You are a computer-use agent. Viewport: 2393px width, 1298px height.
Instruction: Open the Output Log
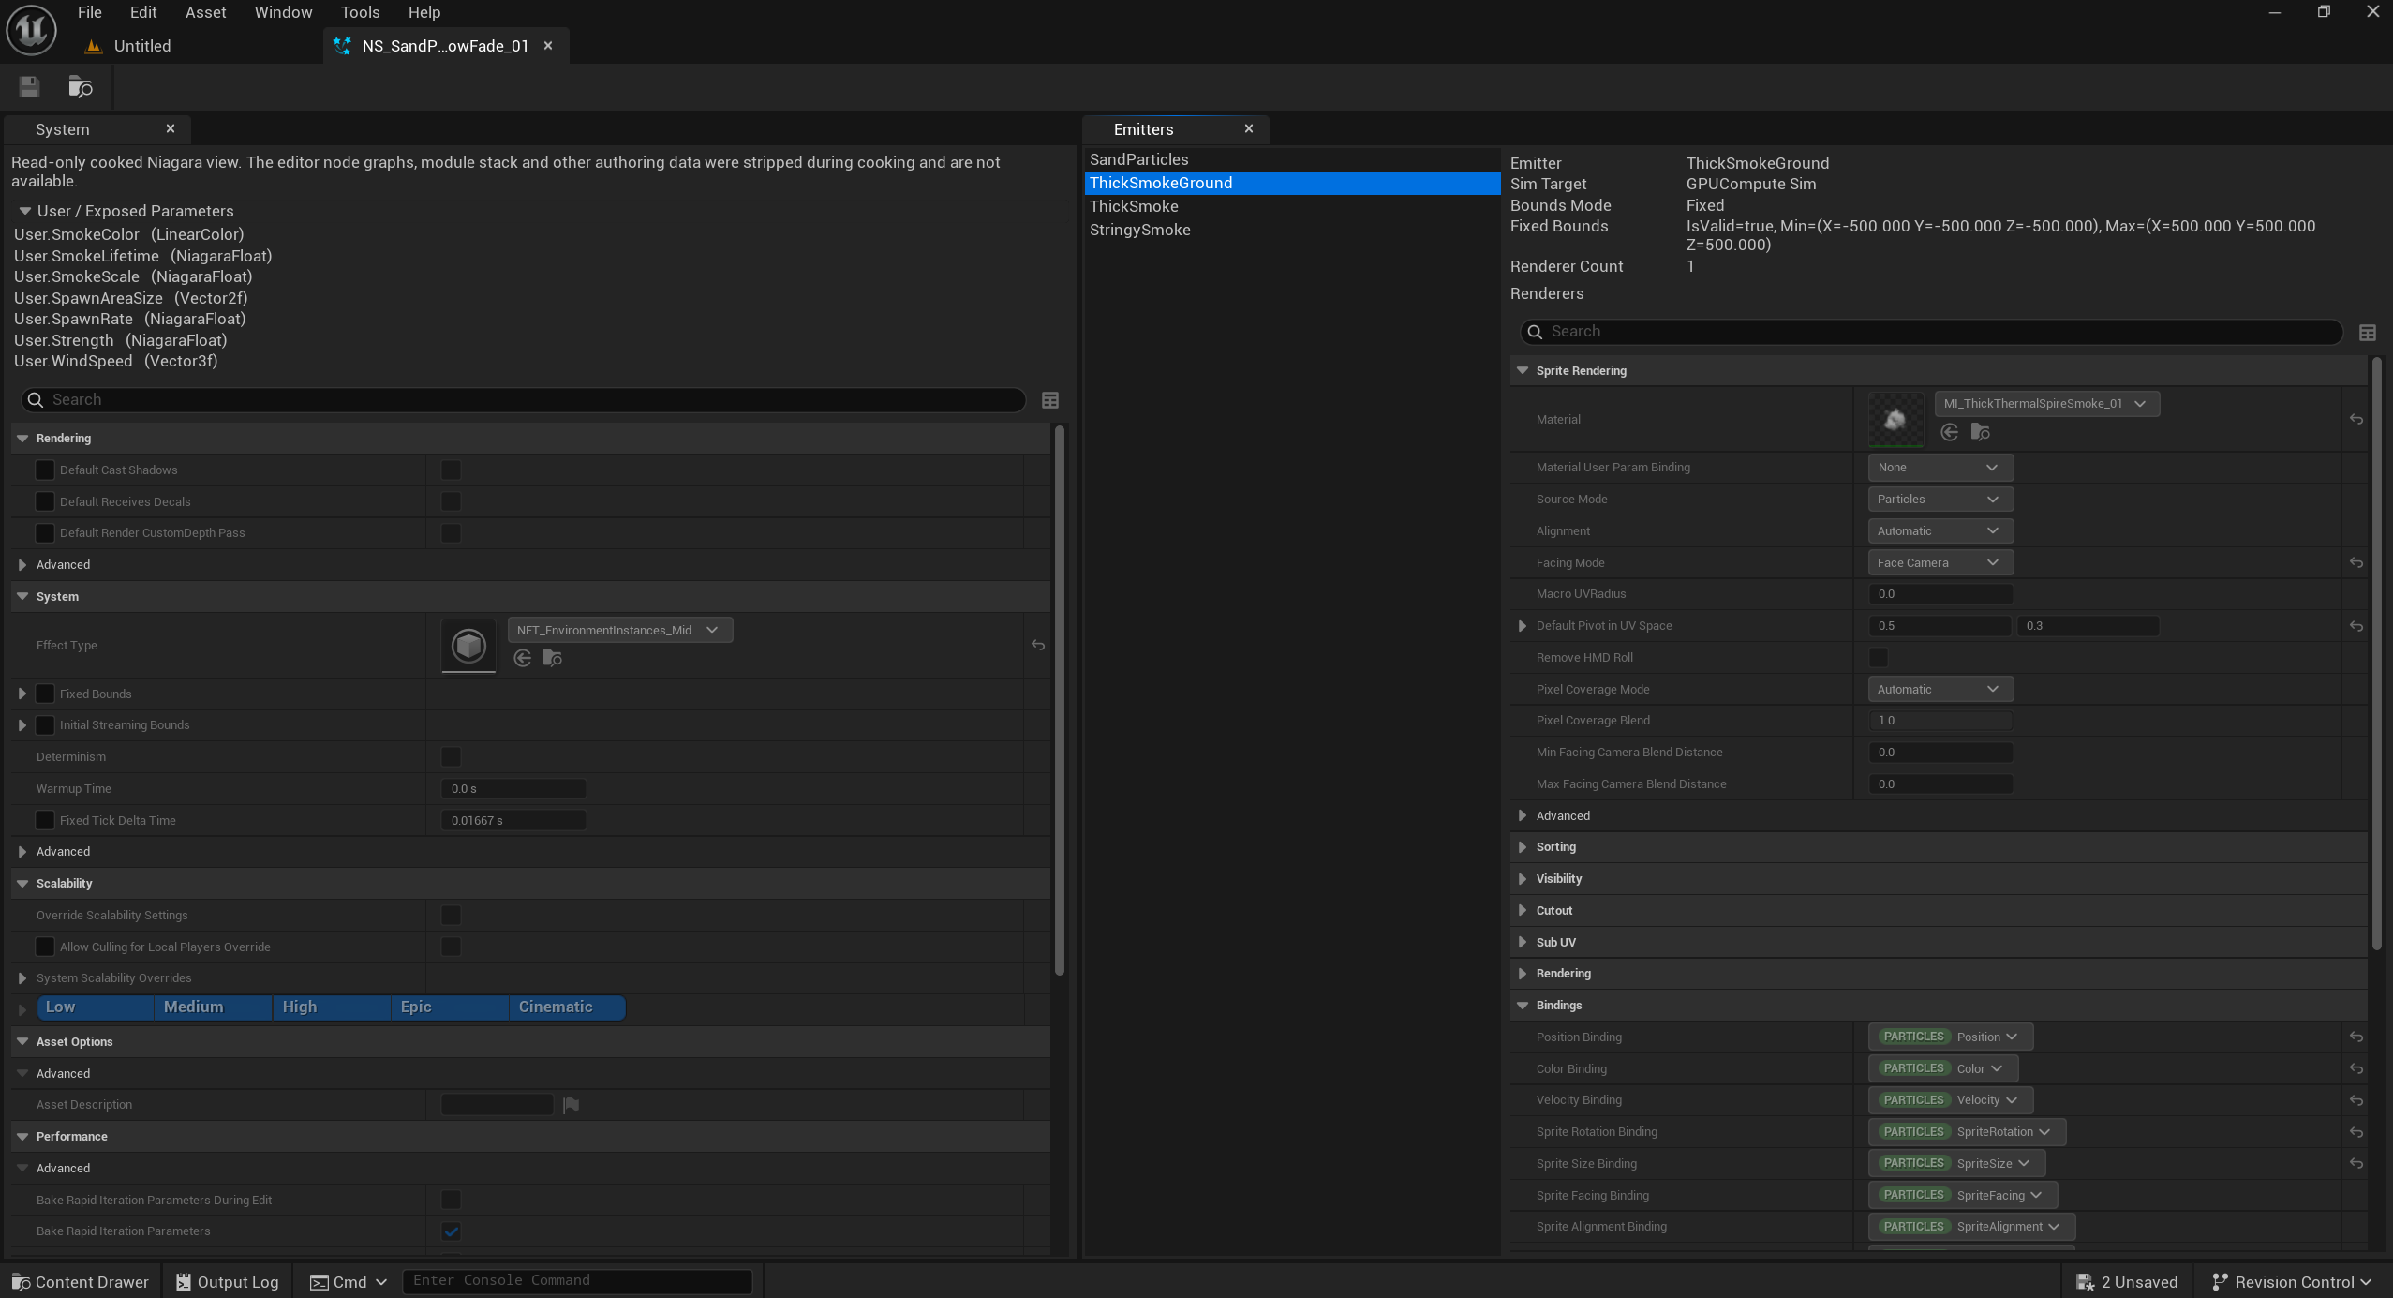228,1282
